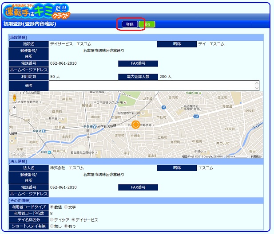Click the 備考 text area scroll-down arrow

[257, 88]
